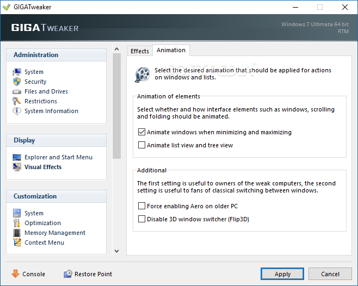Click the Visual Effects icon
Image resolution: width=358 pixels, height=286 pixels.
17,167
